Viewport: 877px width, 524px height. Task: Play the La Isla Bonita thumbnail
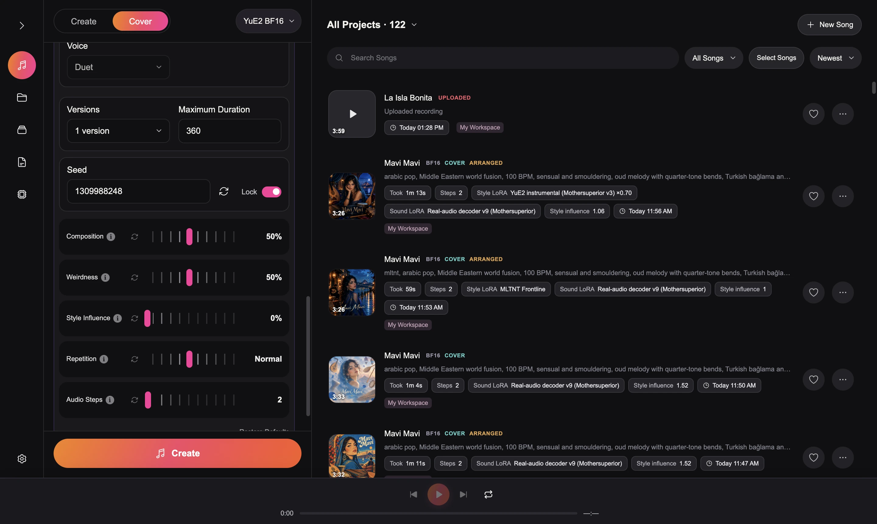point(352,114)
